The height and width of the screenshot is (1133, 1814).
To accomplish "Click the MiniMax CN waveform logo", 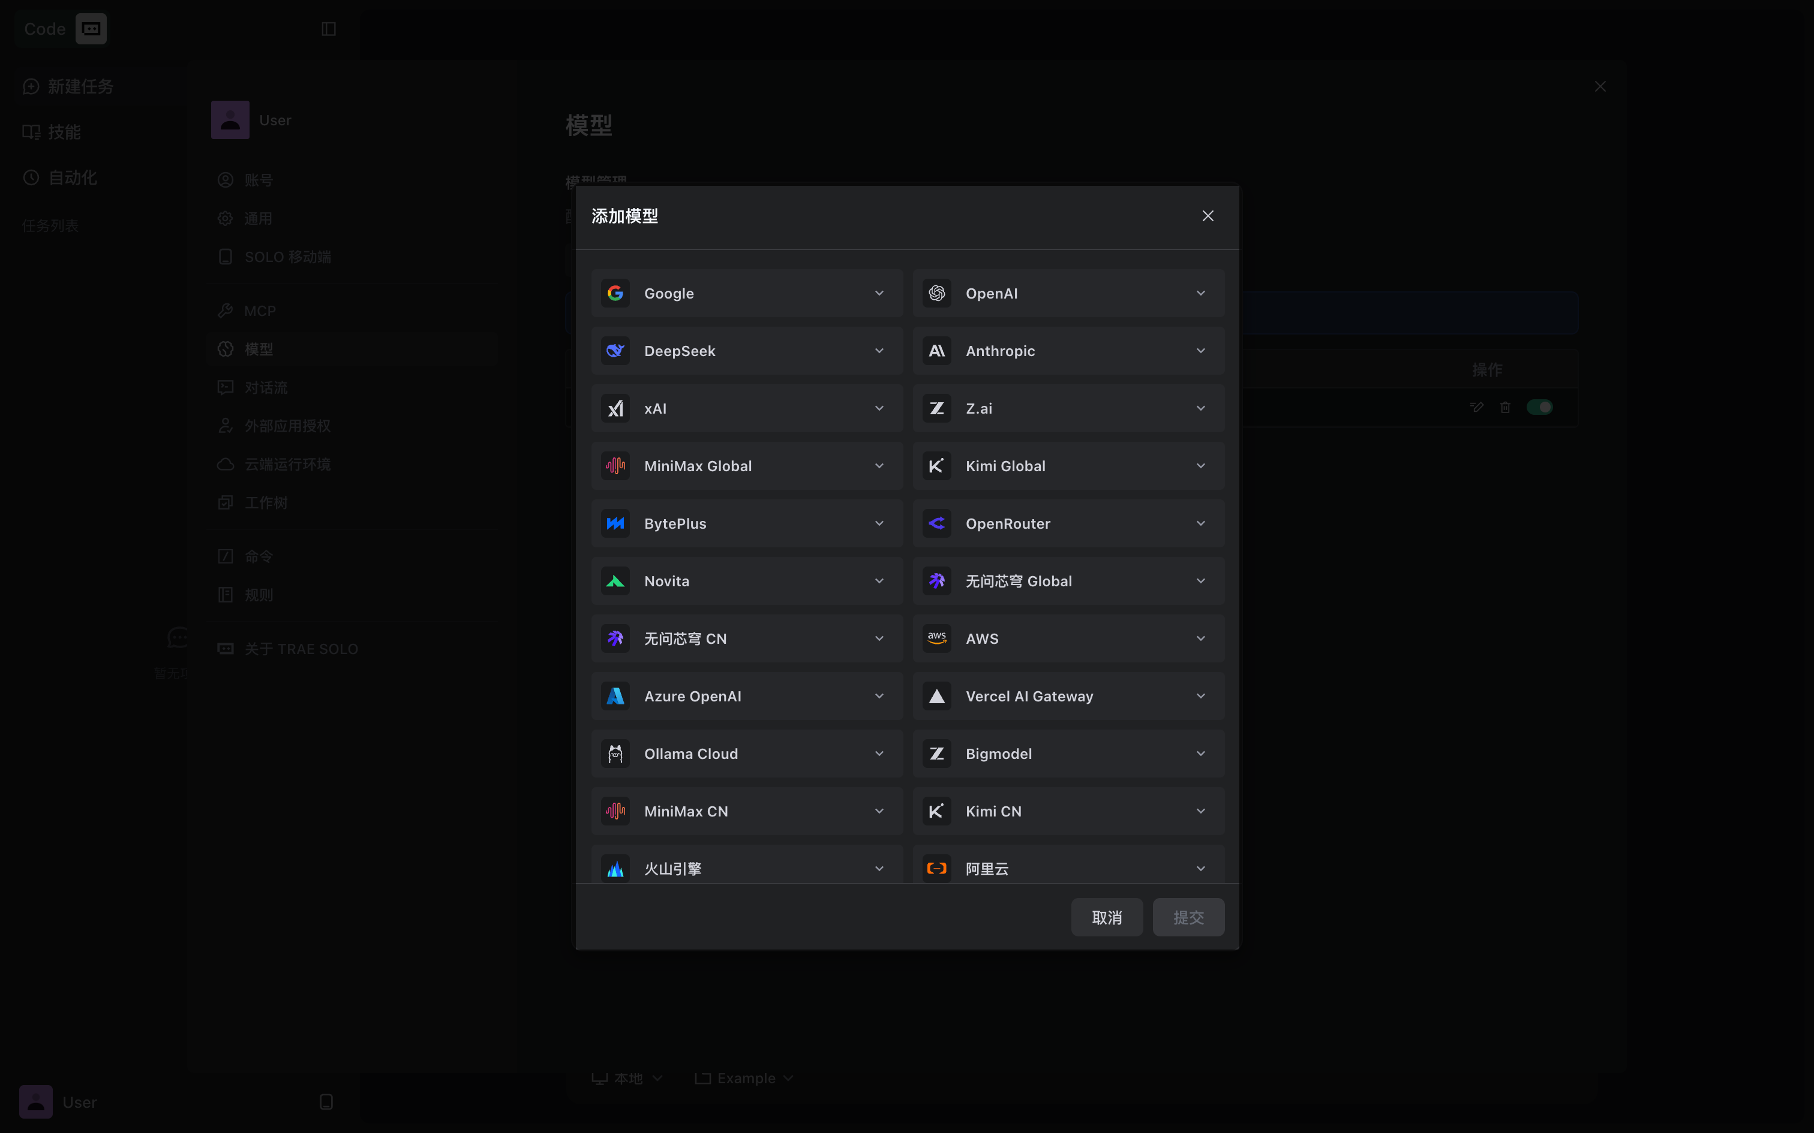I will tap(615, 812).
